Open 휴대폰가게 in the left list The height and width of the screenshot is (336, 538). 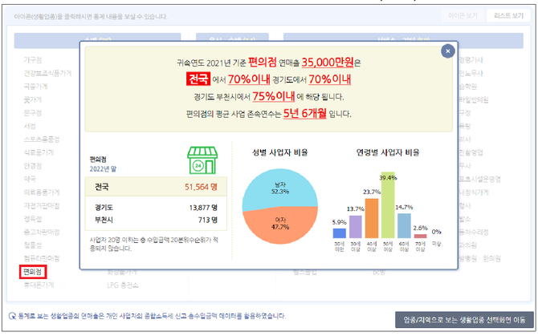click(39, 285)
